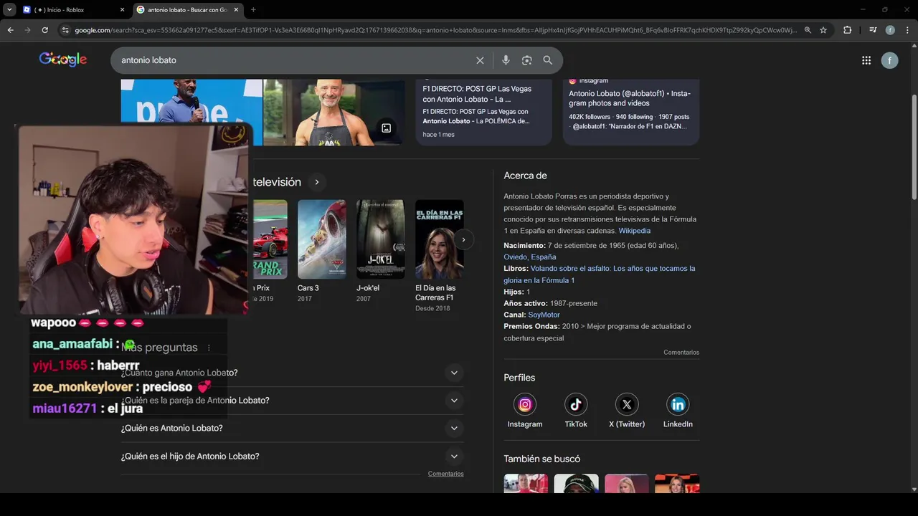Go back in browser history
The image size is (918, 516).
coord(10,30)
